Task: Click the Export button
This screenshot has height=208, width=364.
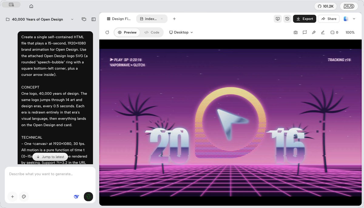Action: point(305,19)
